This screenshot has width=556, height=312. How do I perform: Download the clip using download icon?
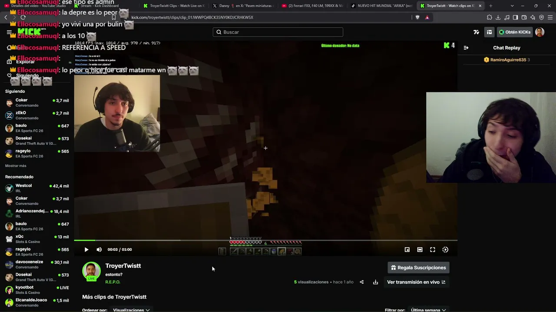[375, 282]
